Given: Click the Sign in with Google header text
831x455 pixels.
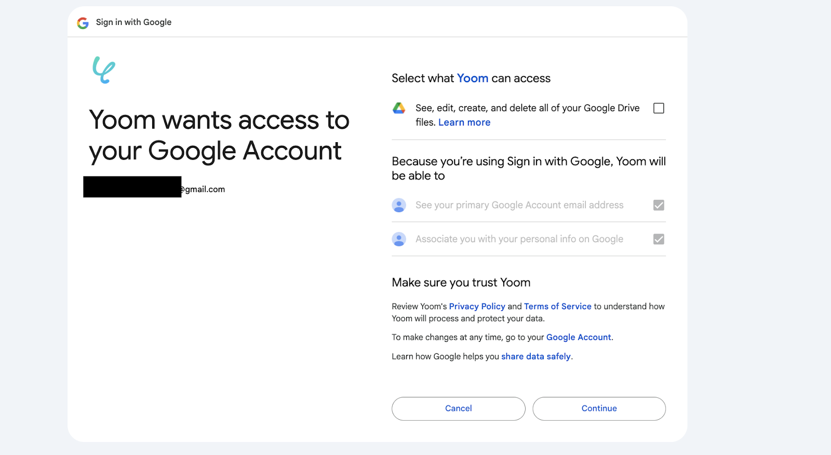Looking at the screenshot, I should click(x=133, y=22).
